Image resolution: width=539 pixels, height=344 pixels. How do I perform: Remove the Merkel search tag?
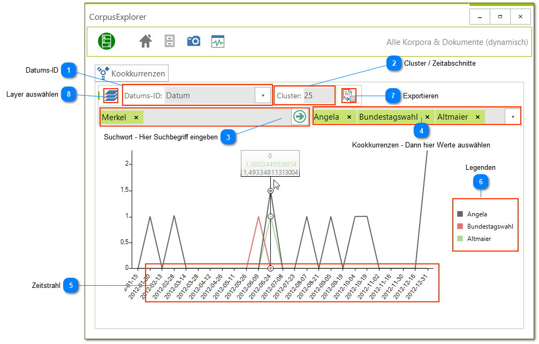click(x=136, y=118)
